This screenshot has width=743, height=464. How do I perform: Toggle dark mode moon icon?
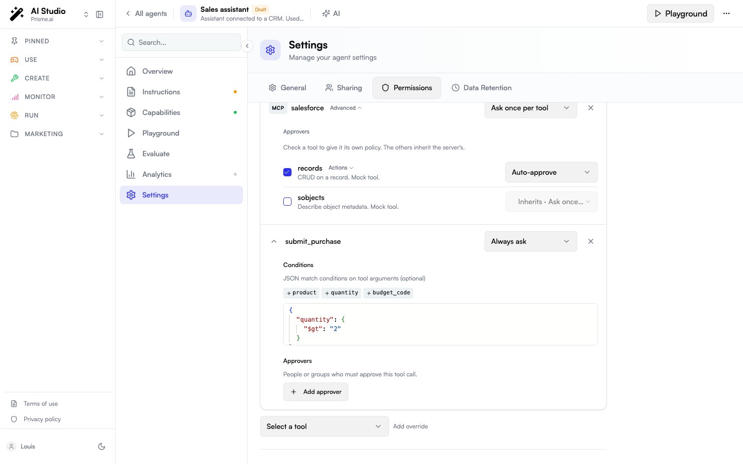click(102, 446)
